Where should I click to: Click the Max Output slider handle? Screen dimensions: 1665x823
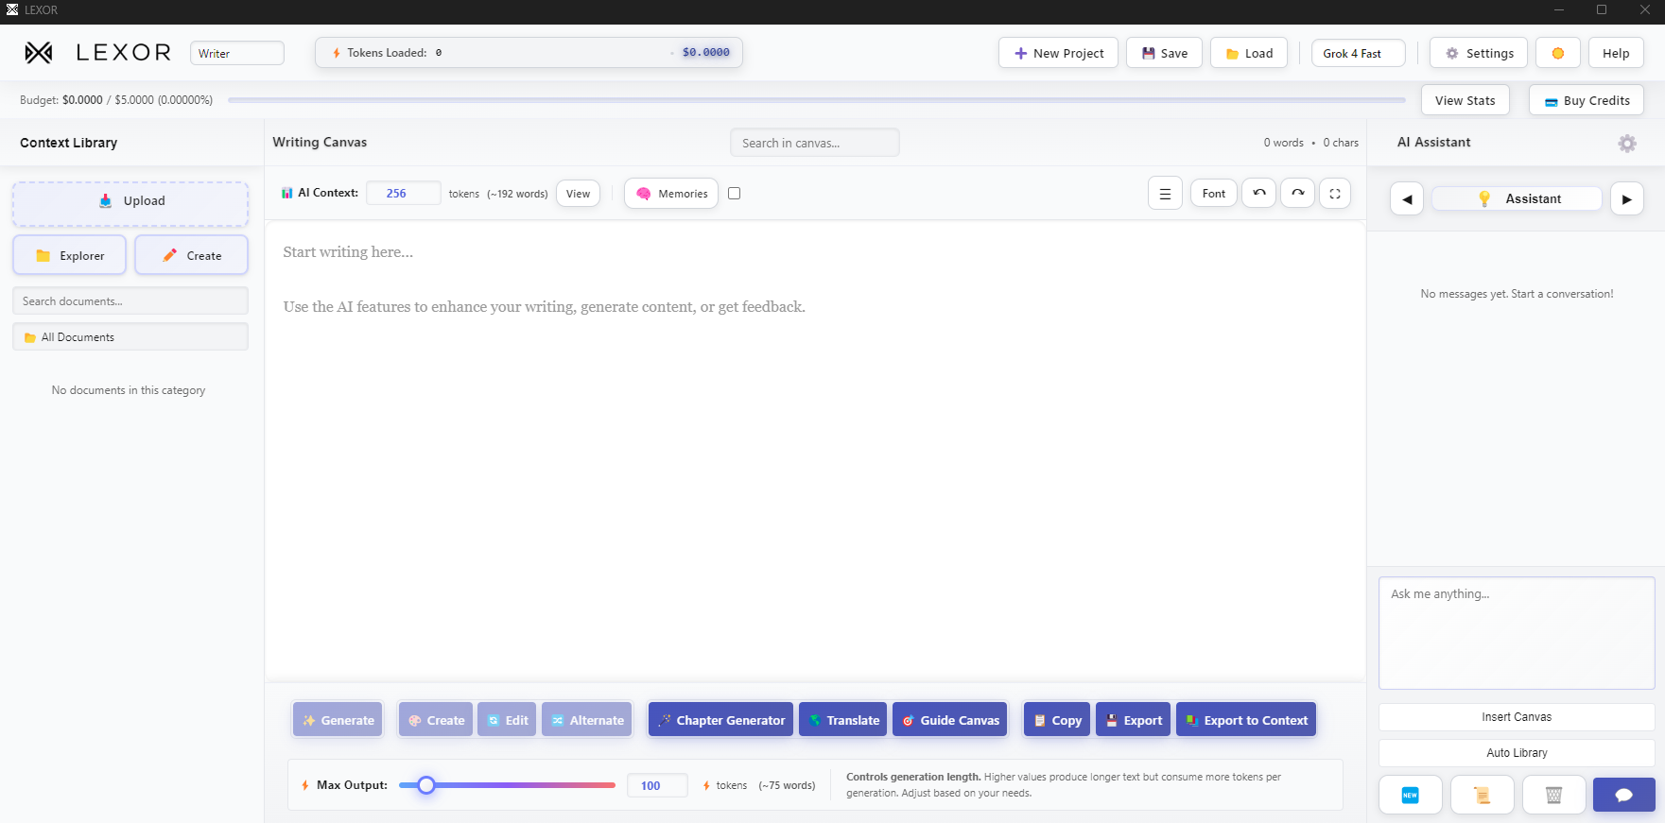click(426, 785)
